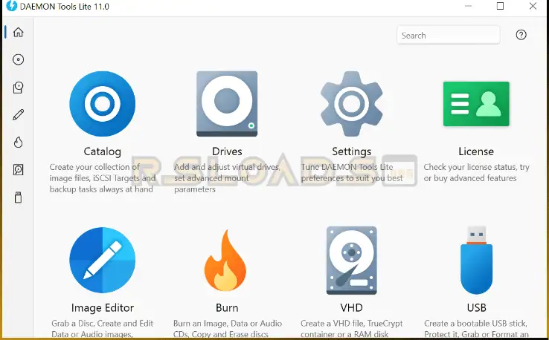This screenshot has width=549, height=340.
Task: Maximize the DAEMON Tools Lite window
Action: point(501,6)
